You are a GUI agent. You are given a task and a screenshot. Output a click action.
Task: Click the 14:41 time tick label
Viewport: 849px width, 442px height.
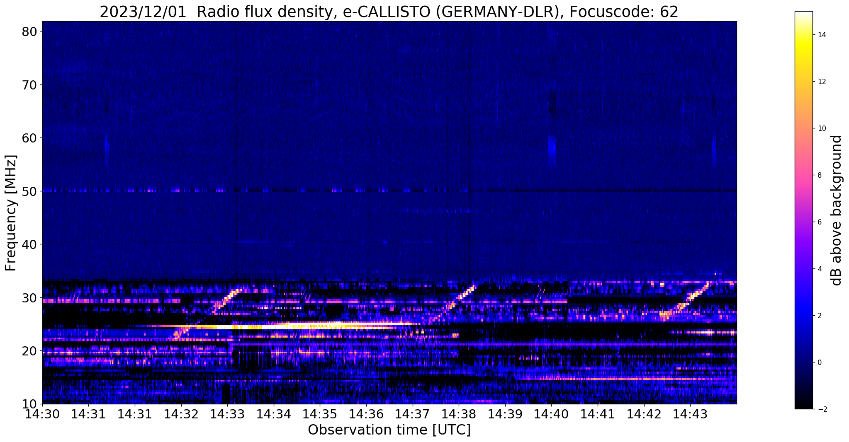(598, 414)
